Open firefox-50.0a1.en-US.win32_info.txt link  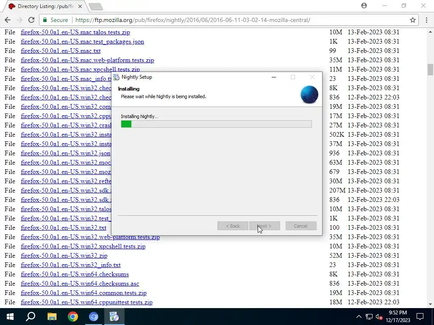[x=71, y=265]
